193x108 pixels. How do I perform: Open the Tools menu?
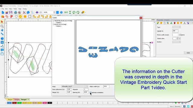(15, 9)
